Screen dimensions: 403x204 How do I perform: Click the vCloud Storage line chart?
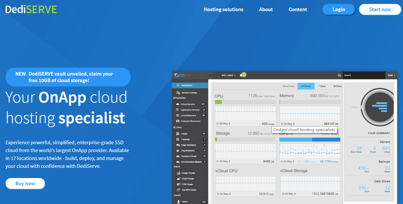click(x=310, y=184)
